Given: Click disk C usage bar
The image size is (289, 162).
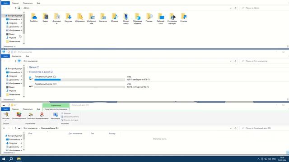Looking at the screenshot, I should tap(79, 80).
